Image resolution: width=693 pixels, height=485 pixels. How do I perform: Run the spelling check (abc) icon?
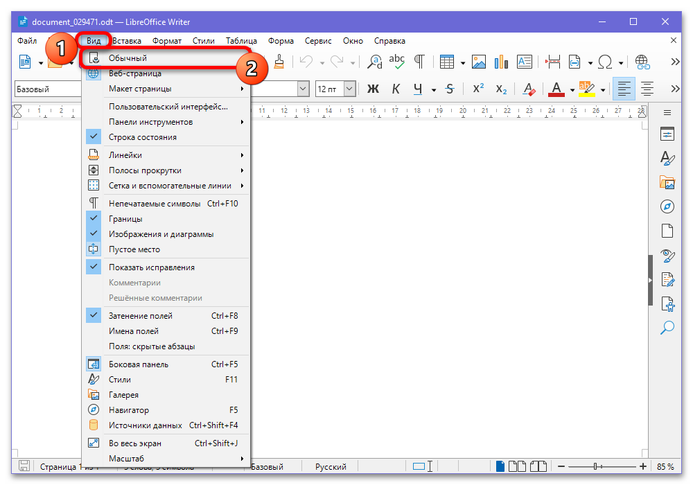pos(397,62)
